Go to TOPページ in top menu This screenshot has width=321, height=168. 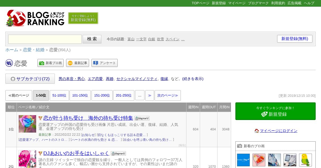tap(201, 3)
